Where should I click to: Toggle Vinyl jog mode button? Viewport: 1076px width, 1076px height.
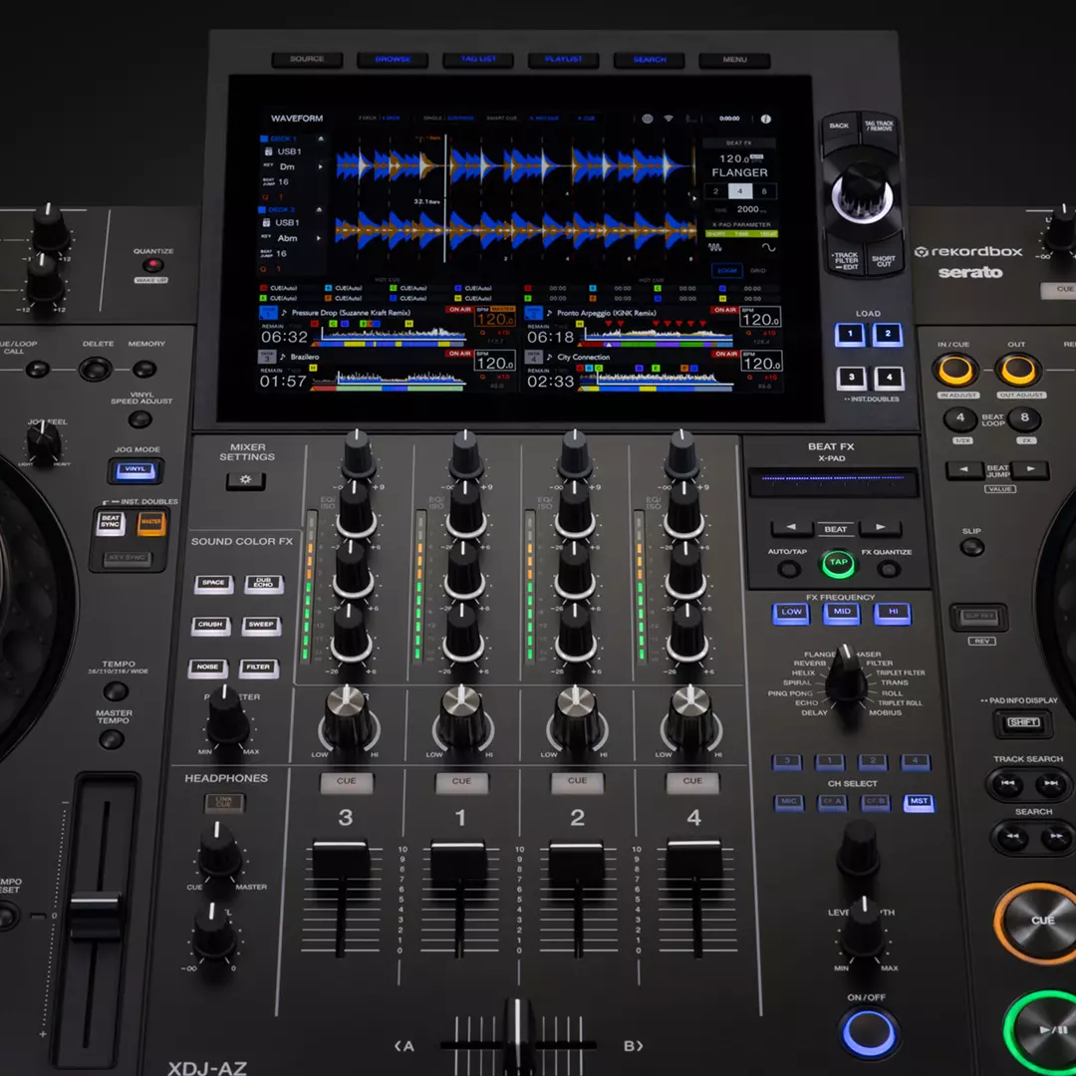pyautogui.click(x=135, y=470)
